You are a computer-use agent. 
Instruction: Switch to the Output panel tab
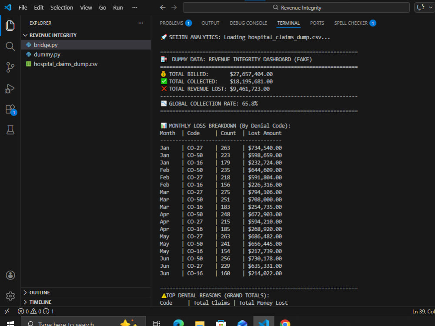[210, 23]
